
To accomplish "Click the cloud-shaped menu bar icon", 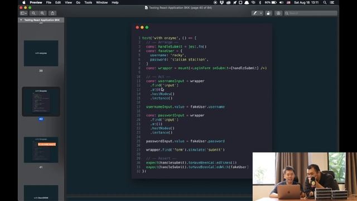I will (228, 2).
